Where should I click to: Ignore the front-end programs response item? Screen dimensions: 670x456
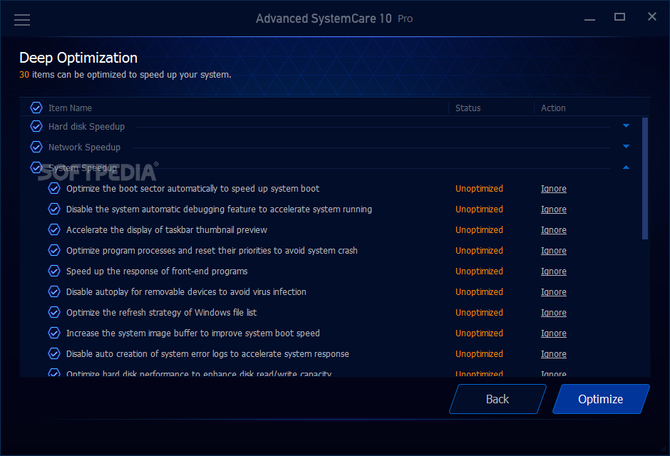[x=553, y=271]
